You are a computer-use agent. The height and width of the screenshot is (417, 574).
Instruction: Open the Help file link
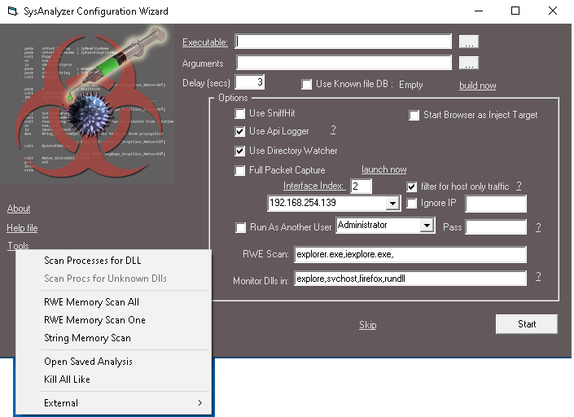pos(22,228)
